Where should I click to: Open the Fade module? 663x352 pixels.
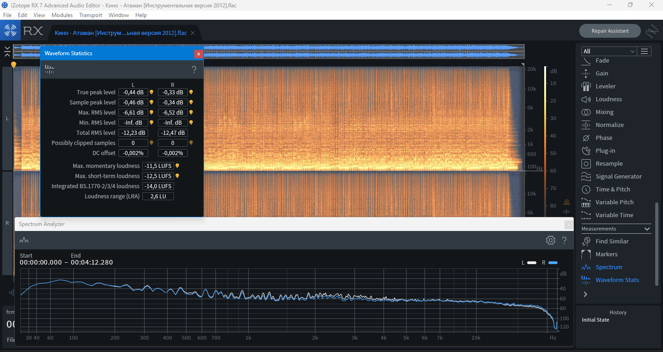tap(602, 61)
